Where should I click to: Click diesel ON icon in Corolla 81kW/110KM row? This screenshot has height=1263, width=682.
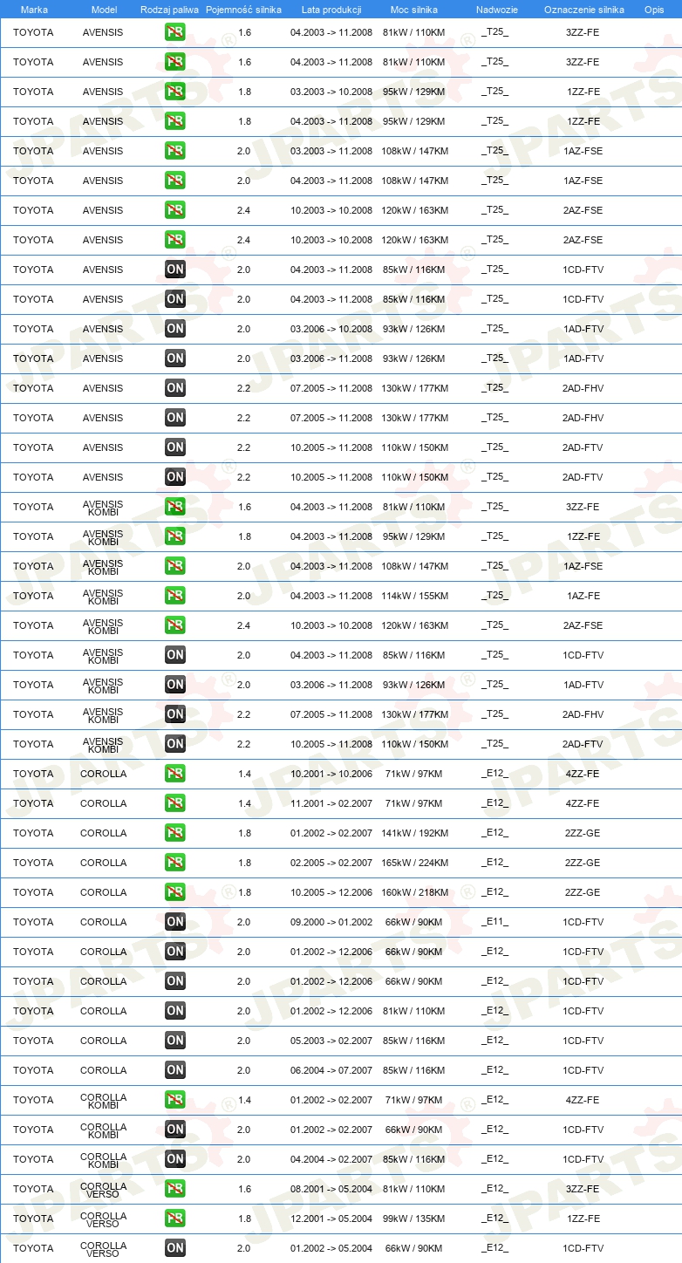coord(175,1011)
